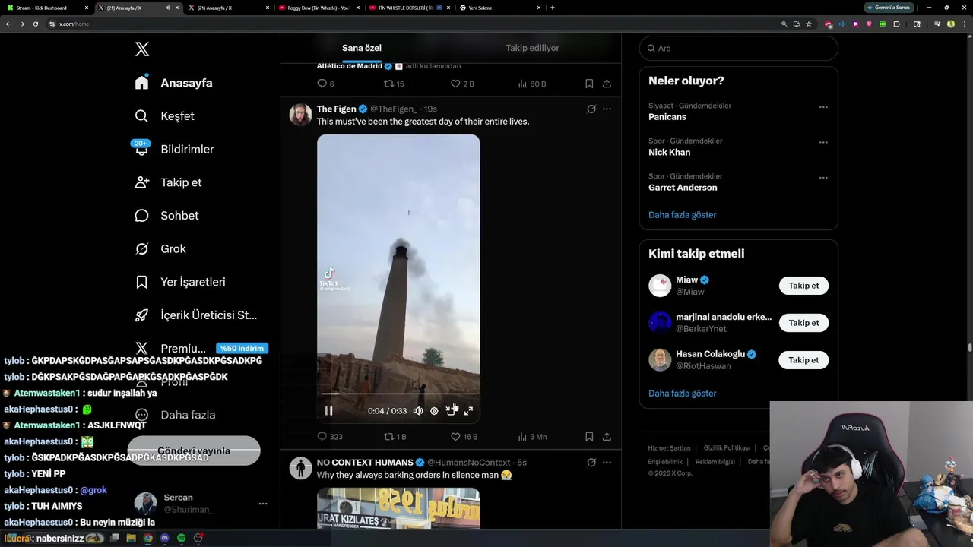Open OBS from the taskbar
Screen dimensions: 973x547
[x=198, y=538]
